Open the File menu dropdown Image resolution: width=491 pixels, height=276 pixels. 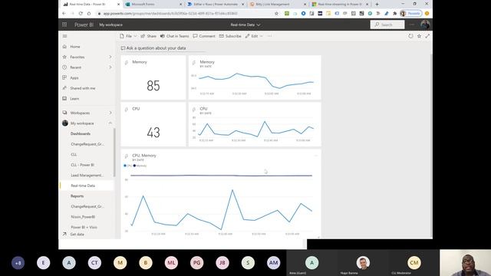(128, 36)
